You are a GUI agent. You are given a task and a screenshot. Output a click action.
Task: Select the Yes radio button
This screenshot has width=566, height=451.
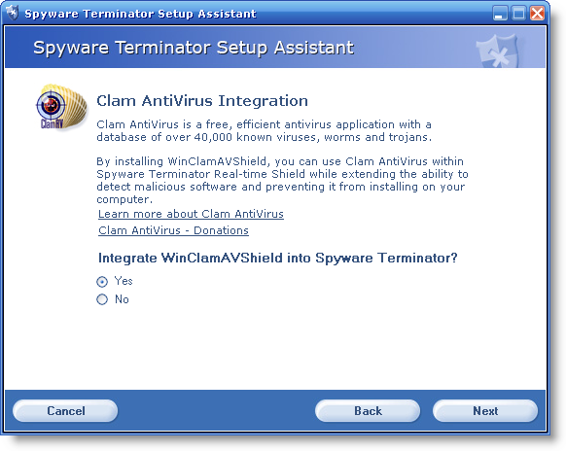coord(102,282)
